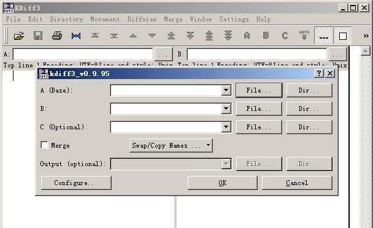Open the Output (optional) dropdown arrow
The height and width of the screenshot is (228, 373).
coord(226,164)
